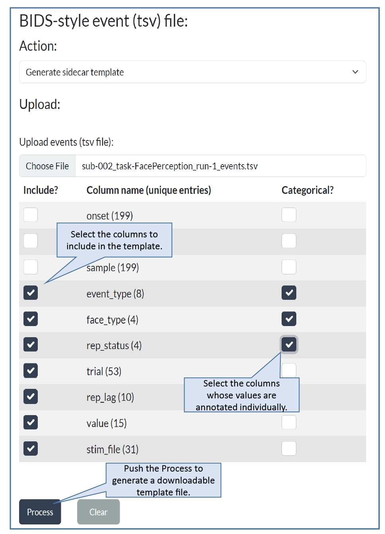
Task: Uncheck Include for rep_lag column
Action: pyautogui.click(x=31, y=396)
